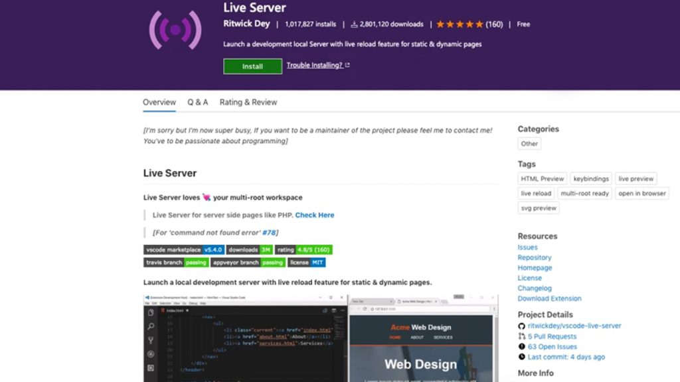The width and height of the screenshot is (680, 382).
Task: Click the external link icon after Trouble Installing
Action: point(347,65)
